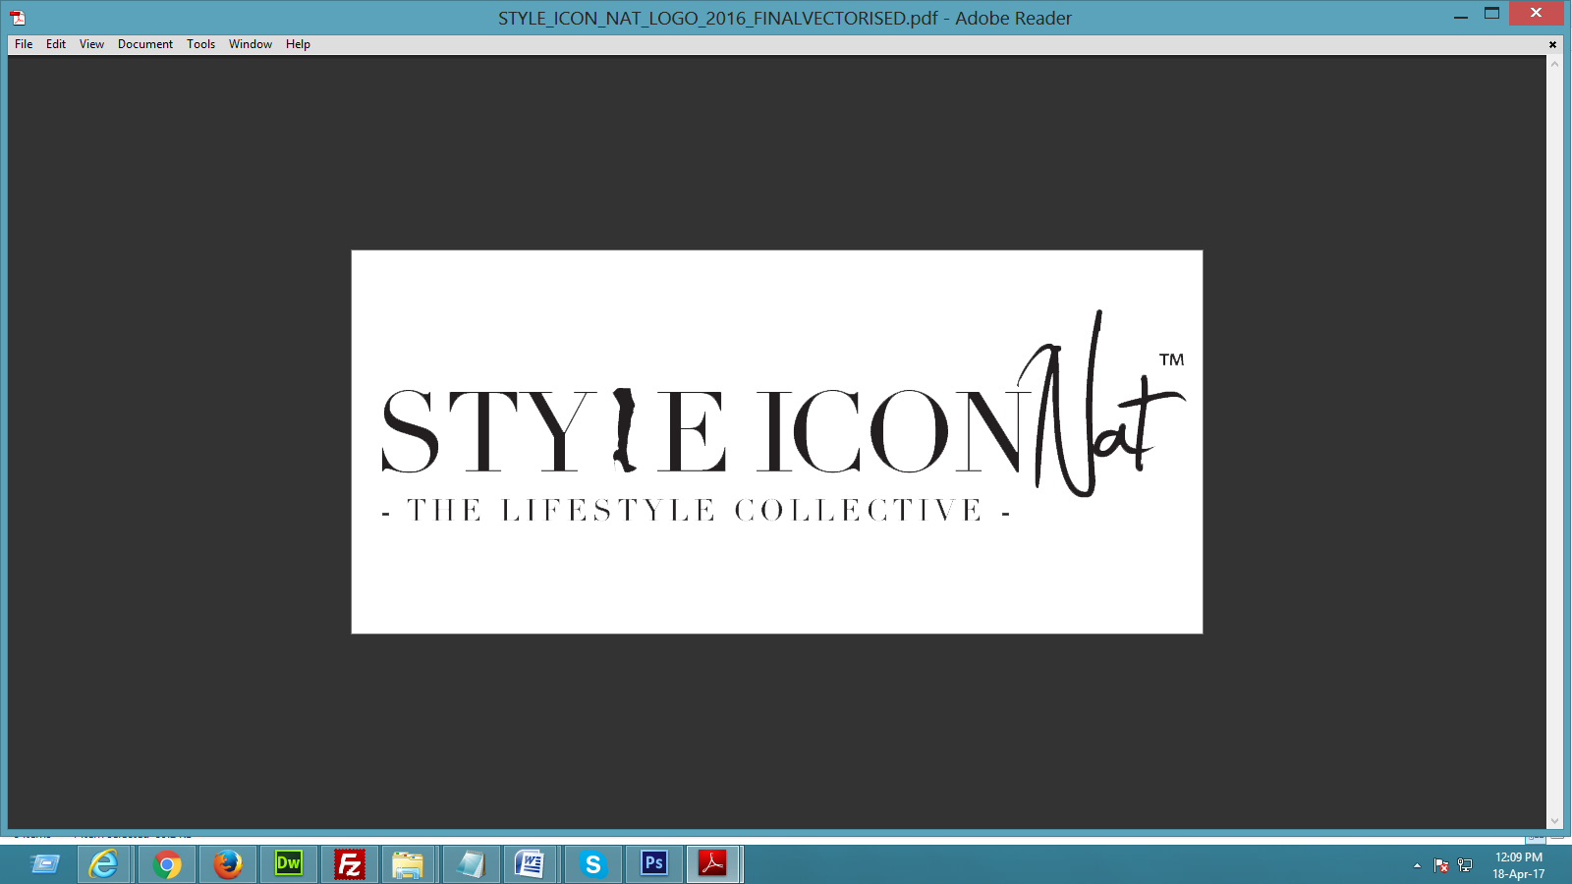Open Dreamweaver from the taskbar
Screen dimensions: 1572x884
(x=288, y=864)
